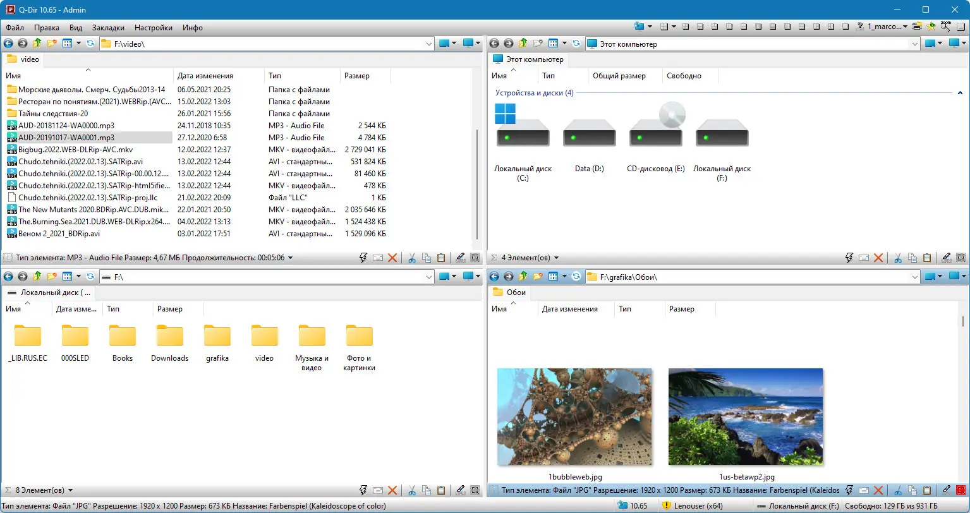
Task: Open the Правка menu
Action: point(47,28)
